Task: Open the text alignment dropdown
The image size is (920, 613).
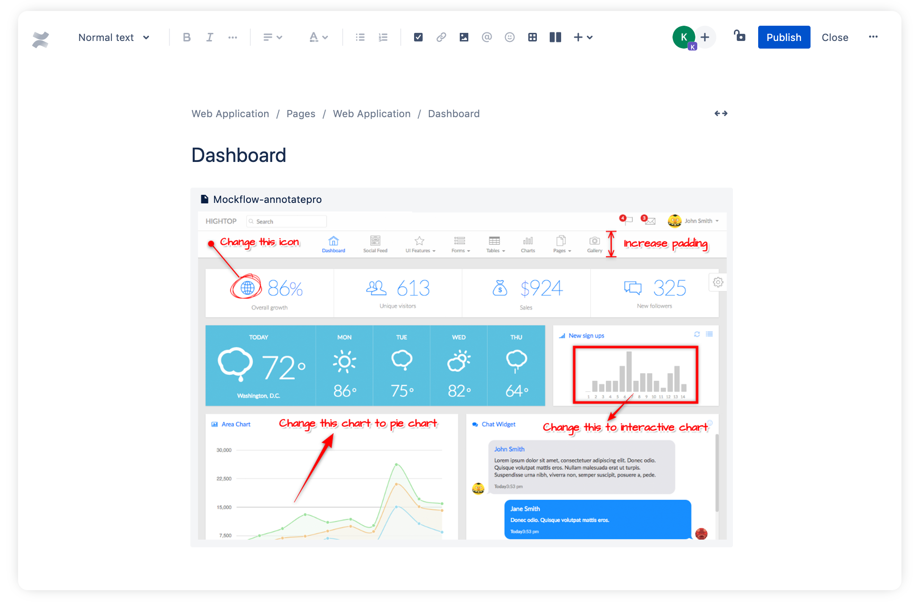Action: coord(273,37)
